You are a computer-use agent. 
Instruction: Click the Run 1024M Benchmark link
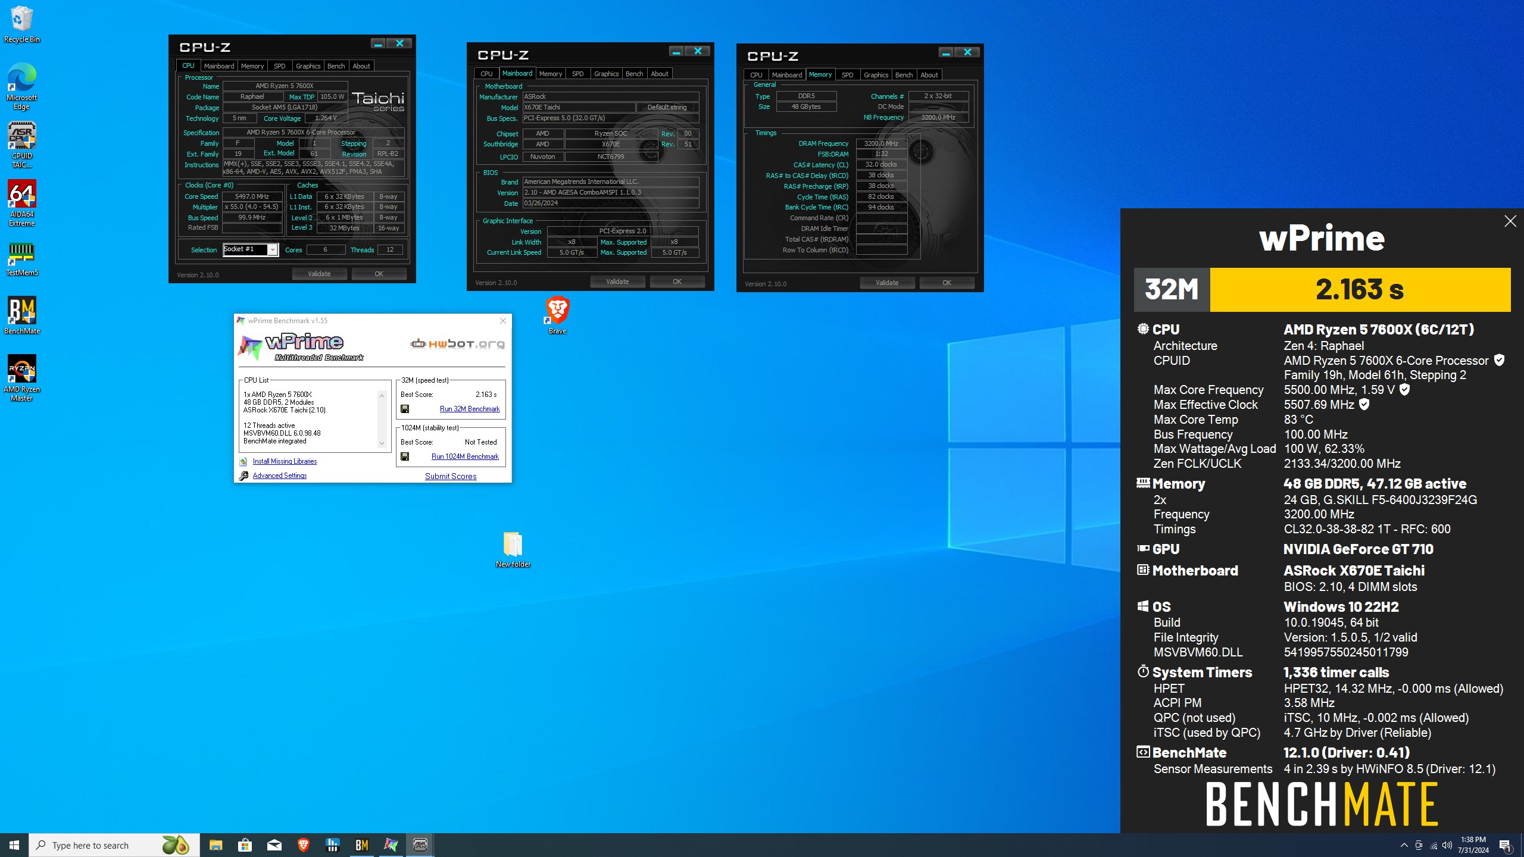coord(465,456)
